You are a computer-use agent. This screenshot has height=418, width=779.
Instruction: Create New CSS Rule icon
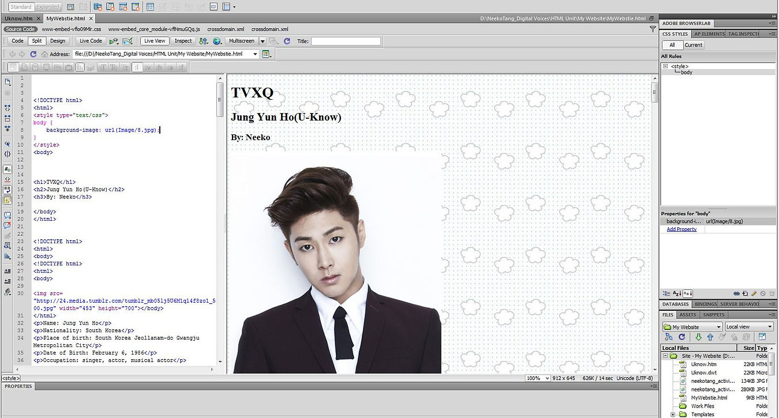tap(745, 294)
